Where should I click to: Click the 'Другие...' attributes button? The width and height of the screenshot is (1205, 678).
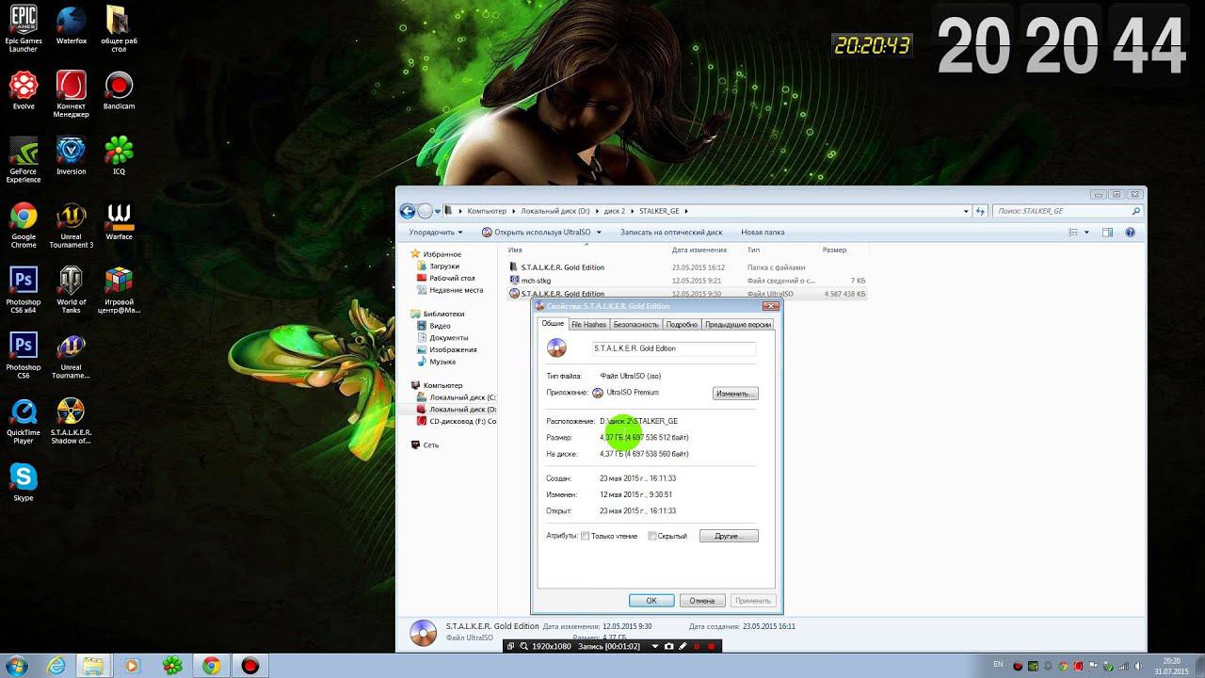(x=729, y=536)
